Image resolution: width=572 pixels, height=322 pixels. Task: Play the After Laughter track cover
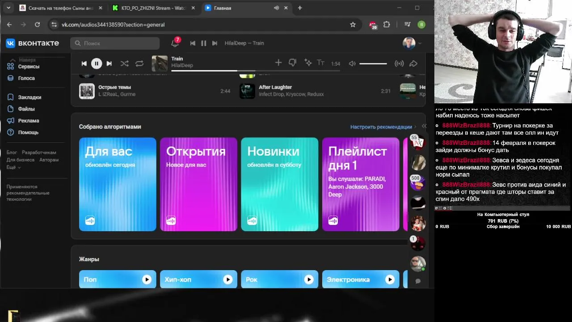(x=247, y=91)
